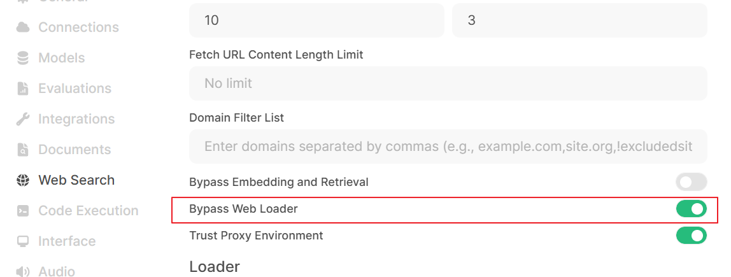Image resolution: width=731 pixels, height=277 pixels.
Task: Click the field containing value 3
Action: [x=579, y=20]
